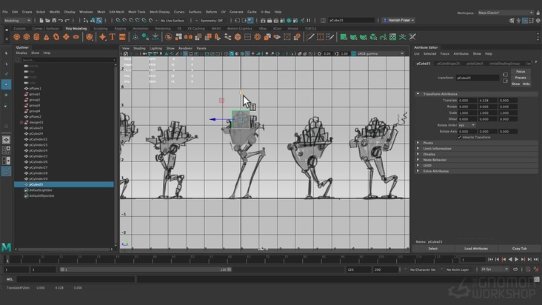Image resolution: width=542 pixels, height=305 pixels.
Task: Click the orange Bevel cube shelf icon
Action: pos(238,37)
